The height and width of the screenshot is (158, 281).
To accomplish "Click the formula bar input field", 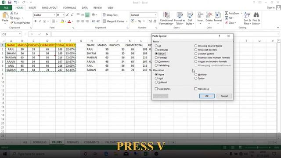I will (x=165, y=34).
